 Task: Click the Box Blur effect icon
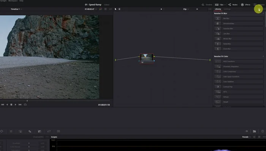[218, 18]
